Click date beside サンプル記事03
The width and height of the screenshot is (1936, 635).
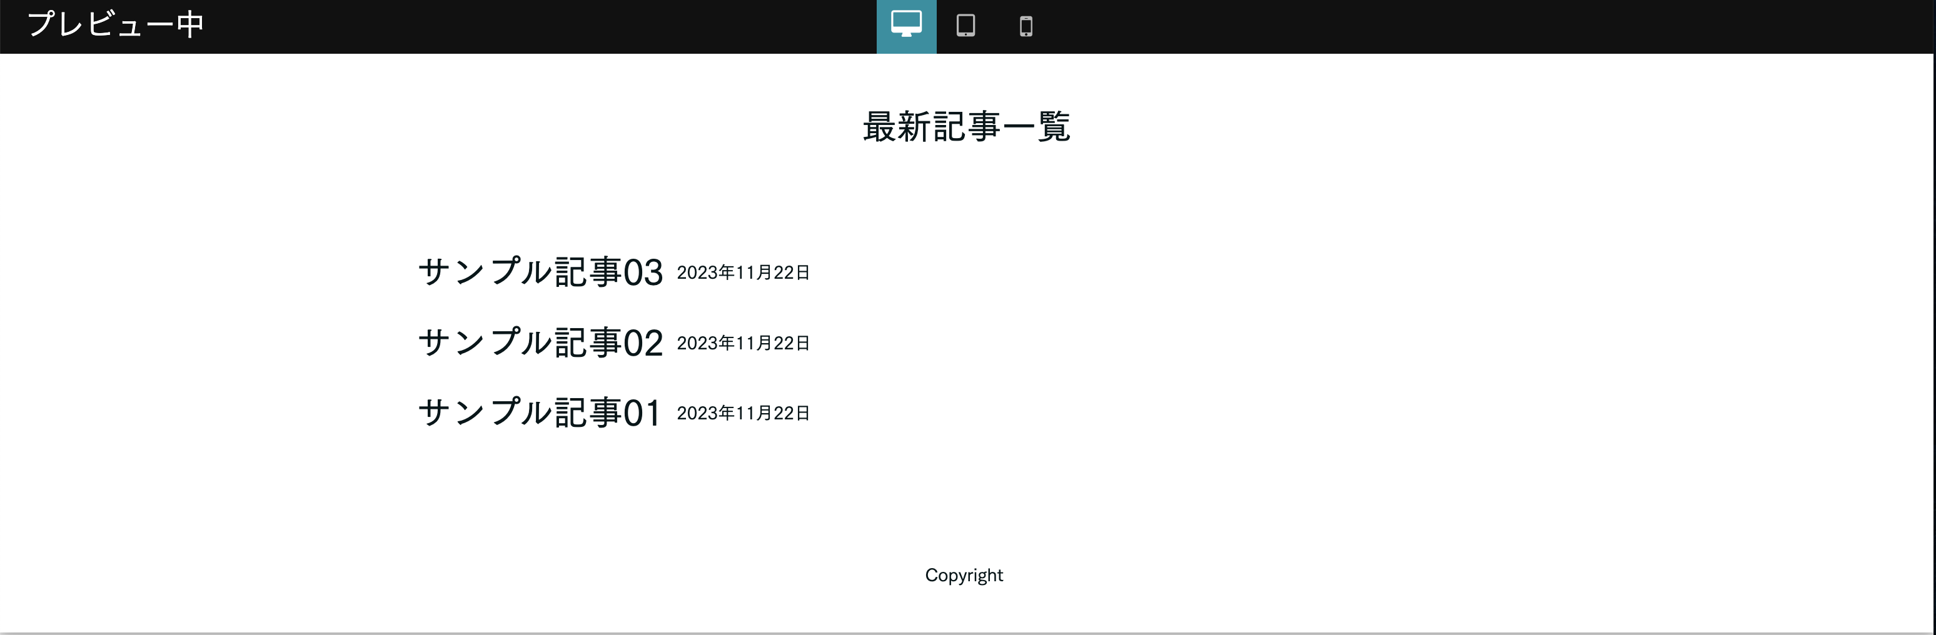pyautogui.click(x=744, y=272)
